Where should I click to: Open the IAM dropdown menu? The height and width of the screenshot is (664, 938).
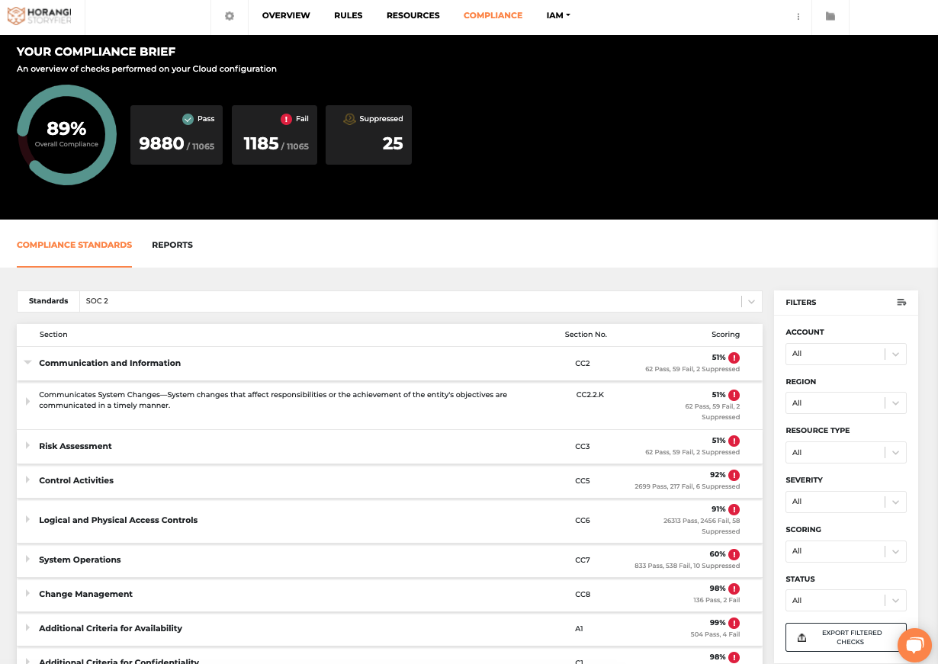[x=558, y=16]
